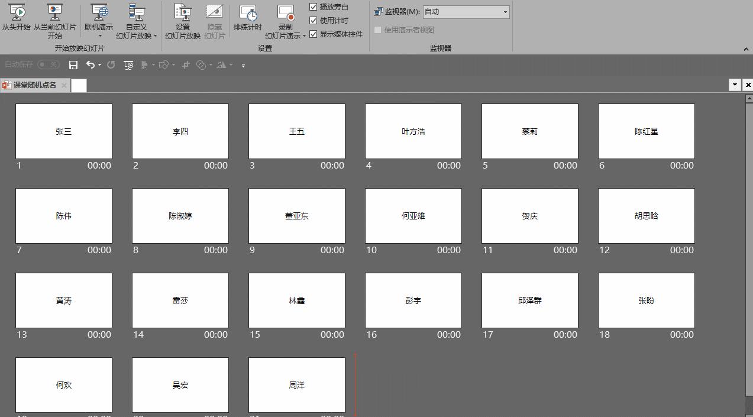Click the Save icon on the Quick Access Toolbar
753x417 pixels.
point(73,65)
